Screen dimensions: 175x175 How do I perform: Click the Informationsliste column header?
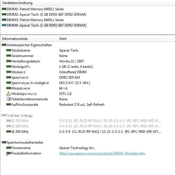point(29,39)
